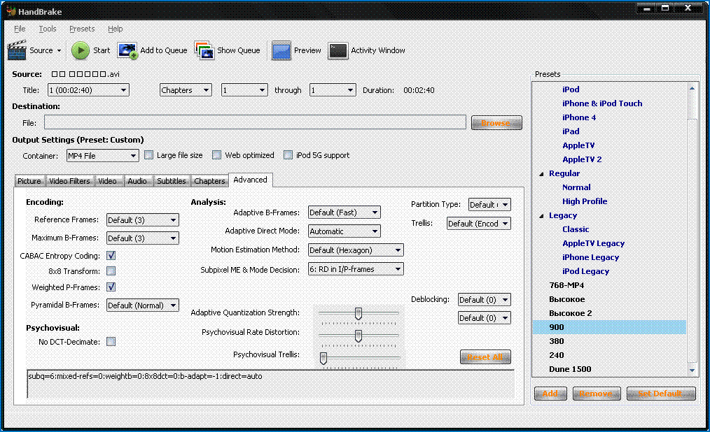Switch to the Picture tab
This screenshot has width=710, height=432.
coord(29,181)
